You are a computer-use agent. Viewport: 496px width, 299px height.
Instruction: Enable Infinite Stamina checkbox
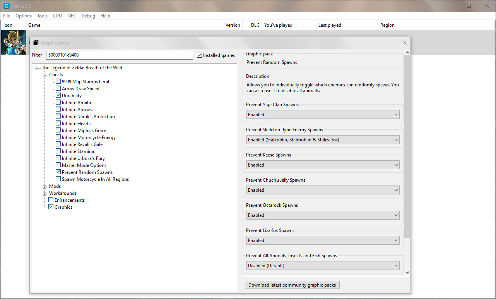click(x=58, y=151)
